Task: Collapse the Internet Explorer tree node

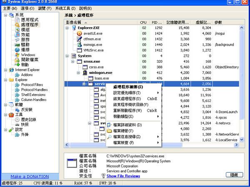Action: click(5, 70)
